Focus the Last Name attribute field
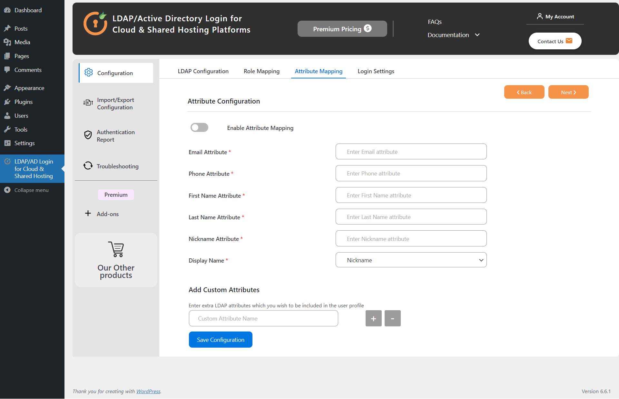Screen dimensions: 619x399 (411, 217)
